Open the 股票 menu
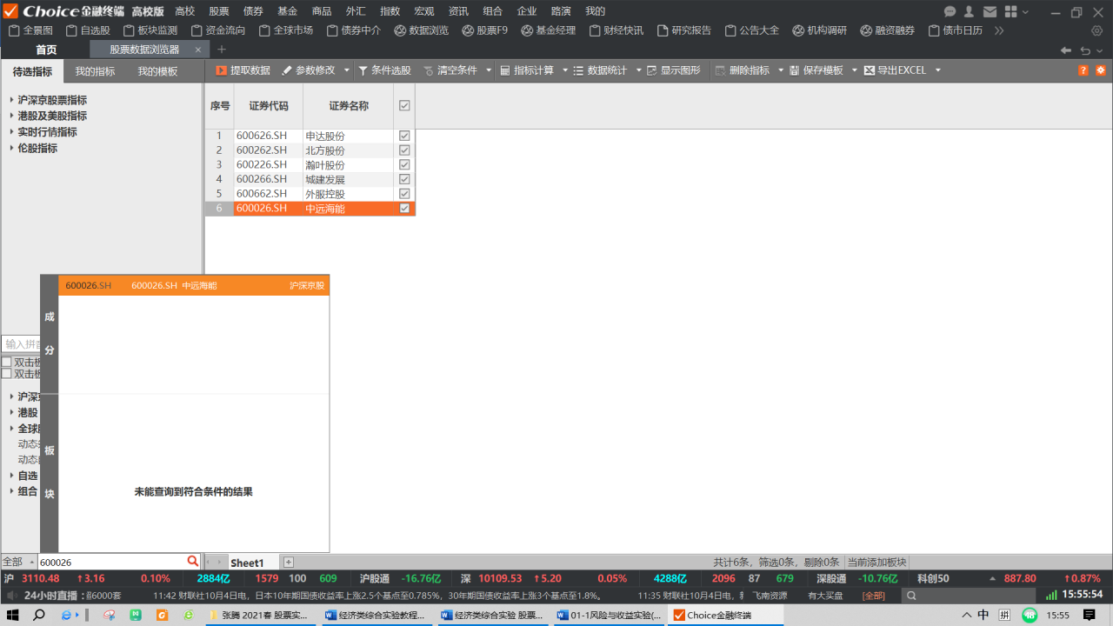 (x=219, y=11)
